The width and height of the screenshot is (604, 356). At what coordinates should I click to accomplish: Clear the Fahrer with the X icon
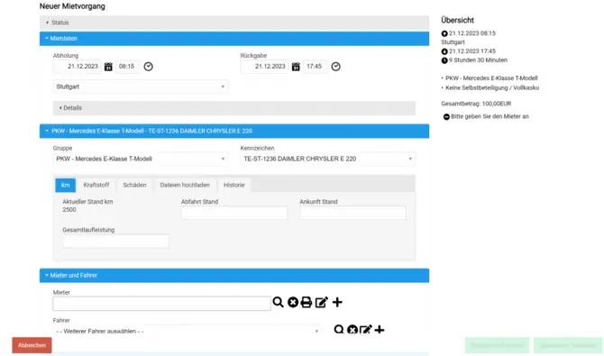(x=352, y=330)
